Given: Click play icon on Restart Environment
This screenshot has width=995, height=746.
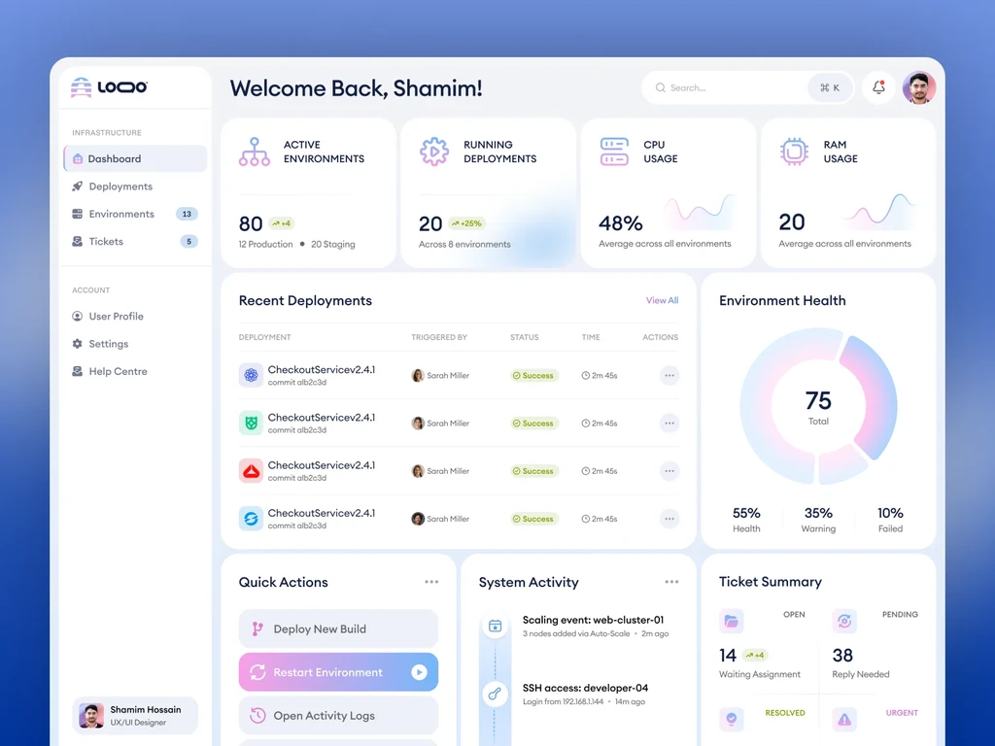Looking at the screenshot, I should (x=419, y=672).
